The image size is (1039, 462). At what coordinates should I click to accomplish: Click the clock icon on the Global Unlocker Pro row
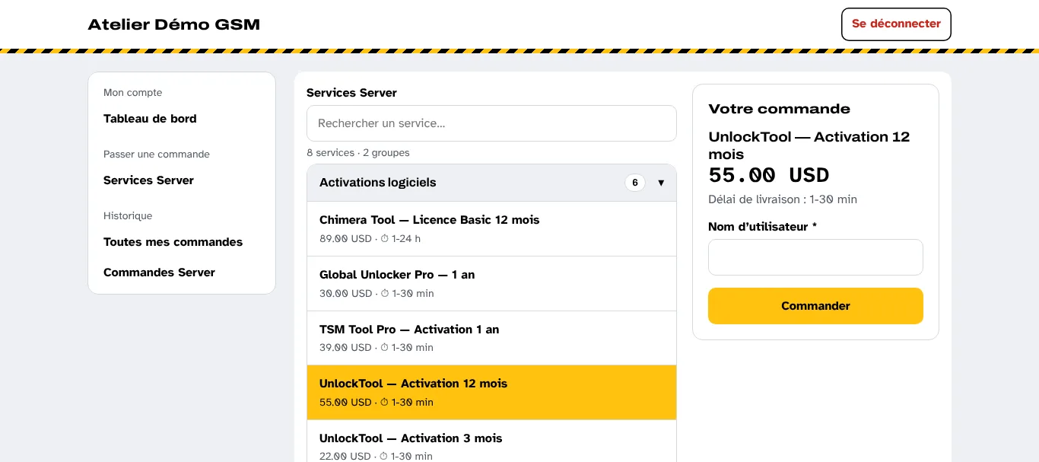pyautogui.click(x=384, y=294)
